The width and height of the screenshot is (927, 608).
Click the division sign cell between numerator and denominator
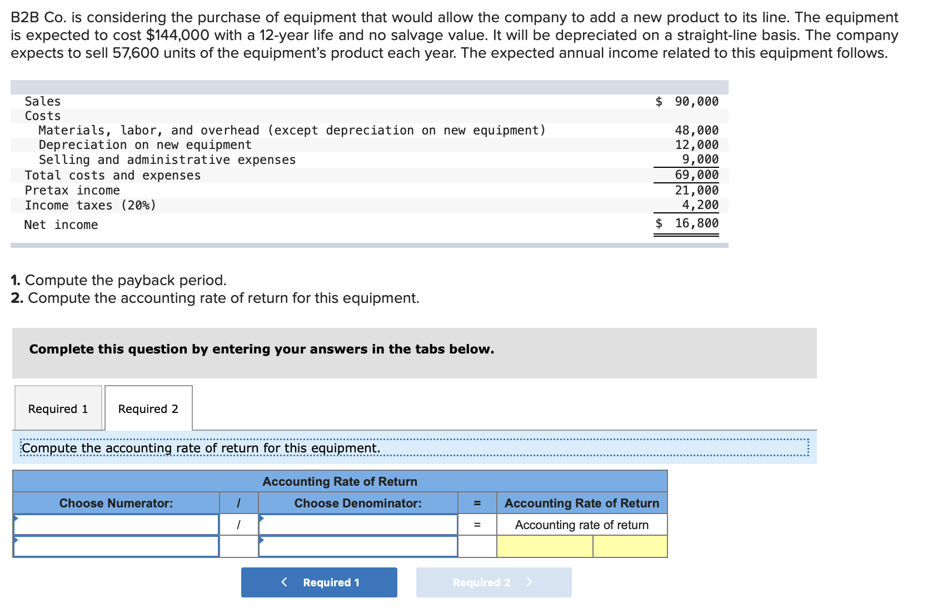click(239, 524)
